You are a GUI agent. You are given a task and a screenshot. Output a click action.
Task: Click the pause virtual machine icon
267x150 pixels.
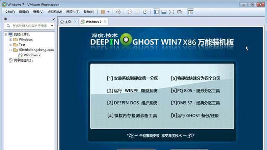(103, 12)
